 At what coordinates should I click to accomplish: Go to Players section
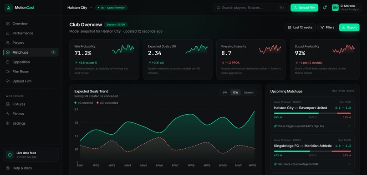[31, 43]
